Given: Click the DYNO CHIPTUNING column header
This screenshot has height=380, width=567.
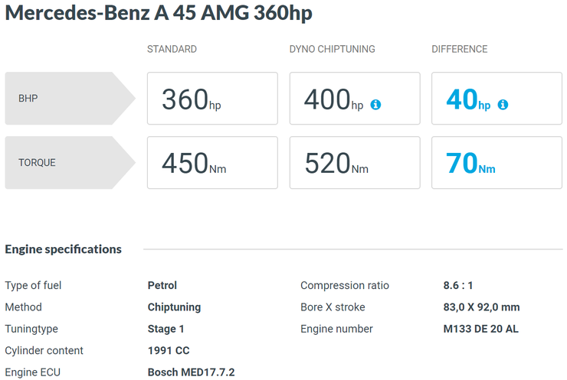Looking at the screenshot, I should point(333,49).
